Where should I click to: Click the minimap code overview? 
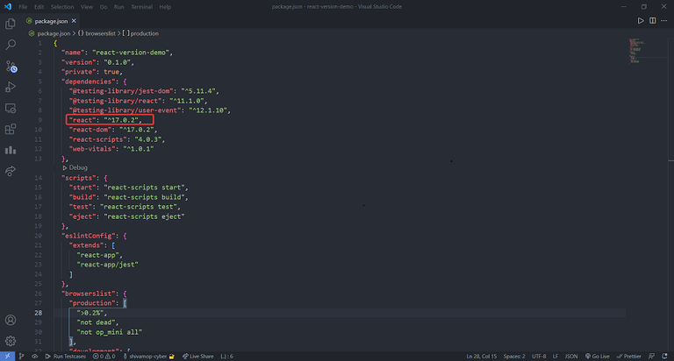click(636, 51)
